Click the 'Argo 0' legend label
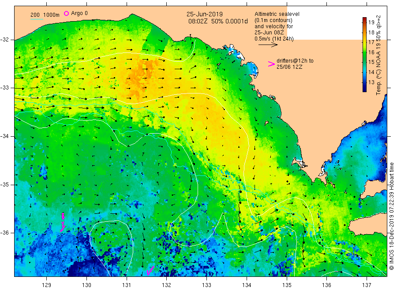Viewport: 397px width, 291px height. (x=79, y=13)
